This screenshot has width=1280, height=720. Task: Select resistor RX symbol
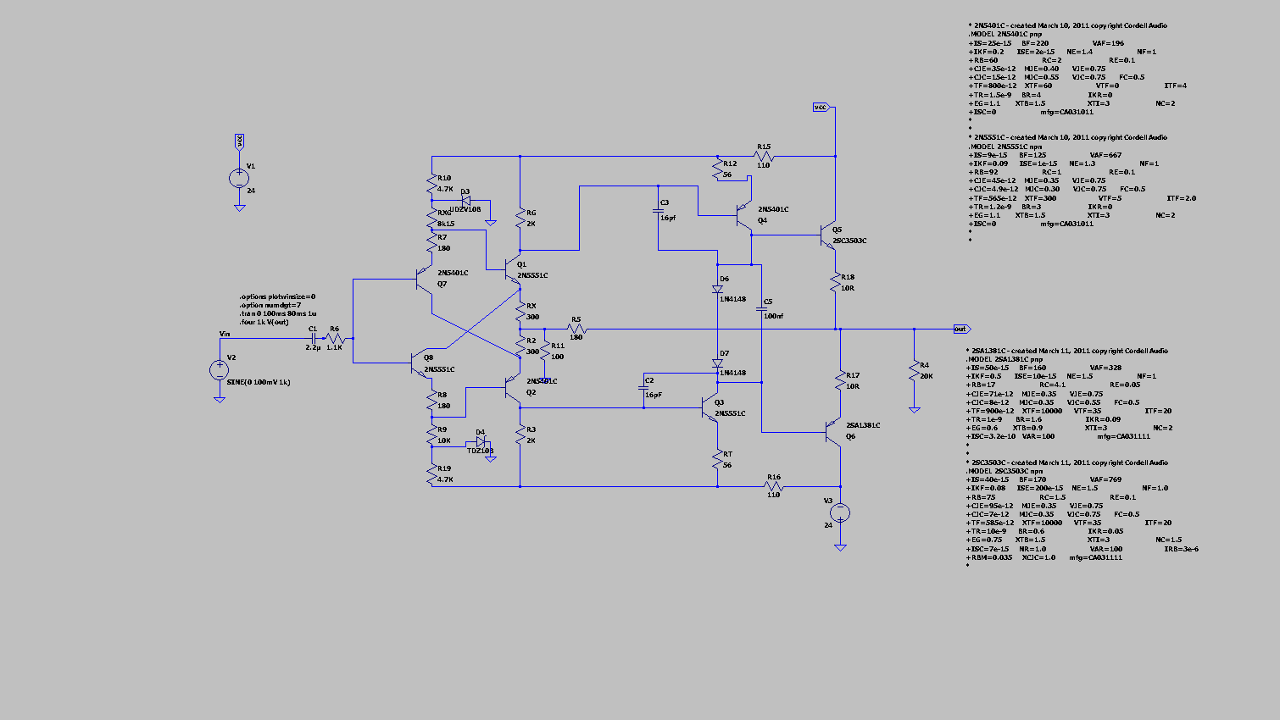tap(520, 311)
